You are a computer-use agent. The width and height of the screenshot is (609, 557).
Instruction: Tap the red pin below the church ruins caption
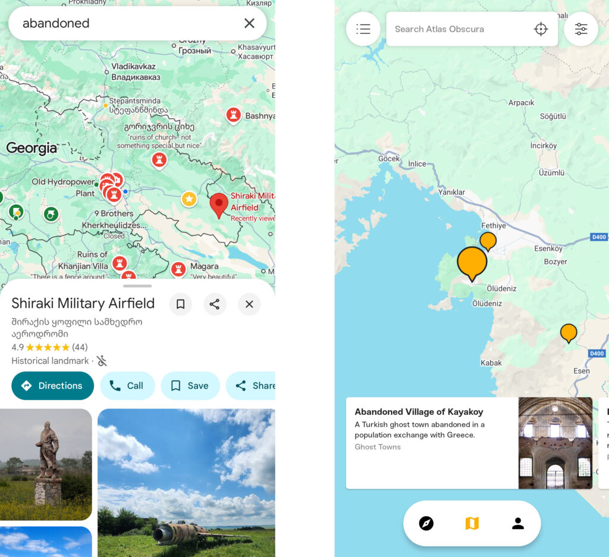[159, 160]
